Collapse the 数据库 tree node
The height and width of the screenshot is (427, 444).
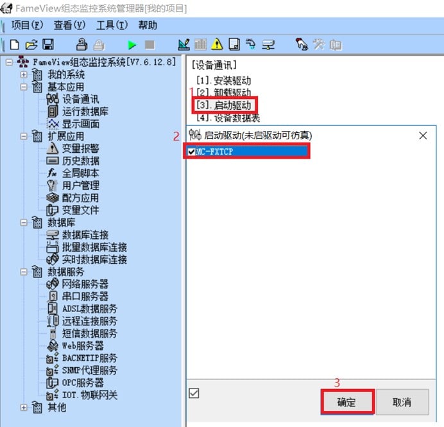click(24, 223)
